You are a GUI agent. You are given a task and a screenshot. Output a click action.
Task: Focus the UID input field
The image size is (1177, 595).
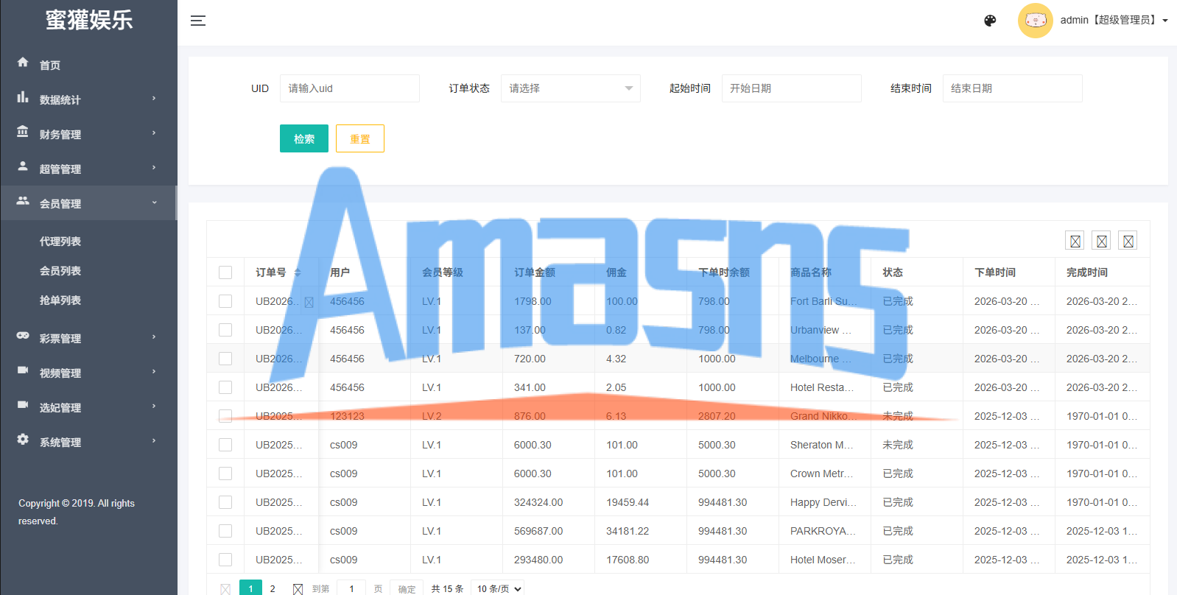click(x=350, y=88)
